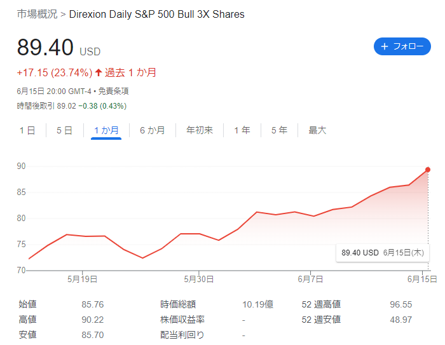
Task: Switch to the 年初来 range tab
Action: point(200,130)
